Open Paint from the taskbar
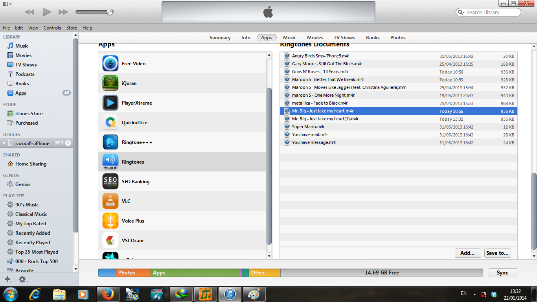Viewport: 537px width, 302px height. pyautogui.click(x=254, y=294)
